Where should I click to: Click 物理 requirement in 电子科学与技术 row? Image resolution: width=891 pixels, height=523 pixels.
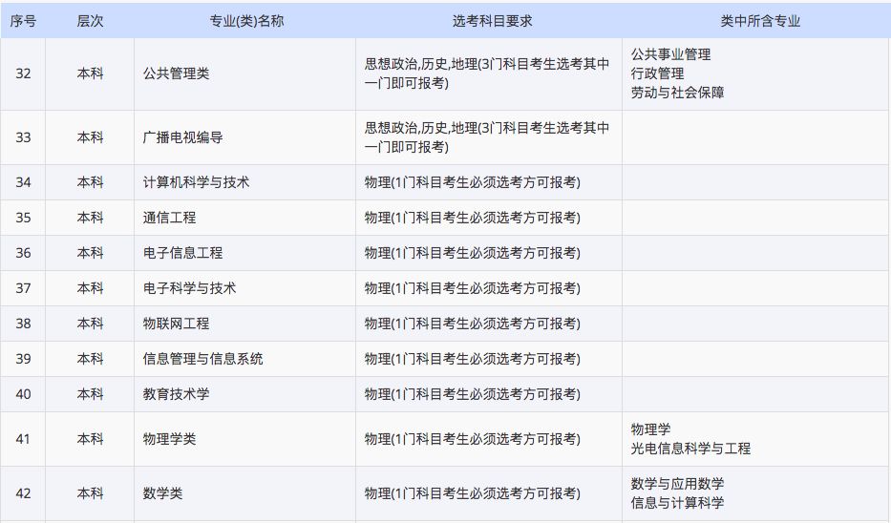click(472, 288)
